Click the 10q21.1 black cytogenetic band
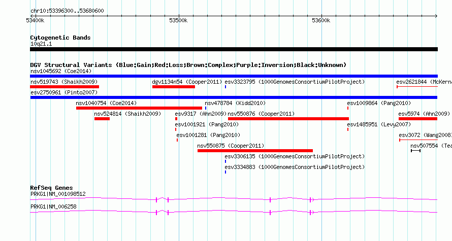The height and width of the screenshot is (241, 452). [x=234, y=49]
